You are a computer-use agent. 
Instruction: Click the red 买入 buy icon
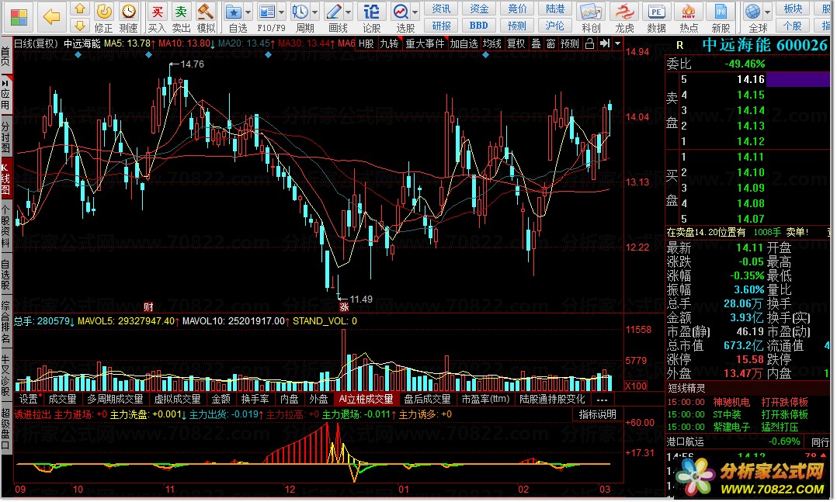click(x=157, y=12)
